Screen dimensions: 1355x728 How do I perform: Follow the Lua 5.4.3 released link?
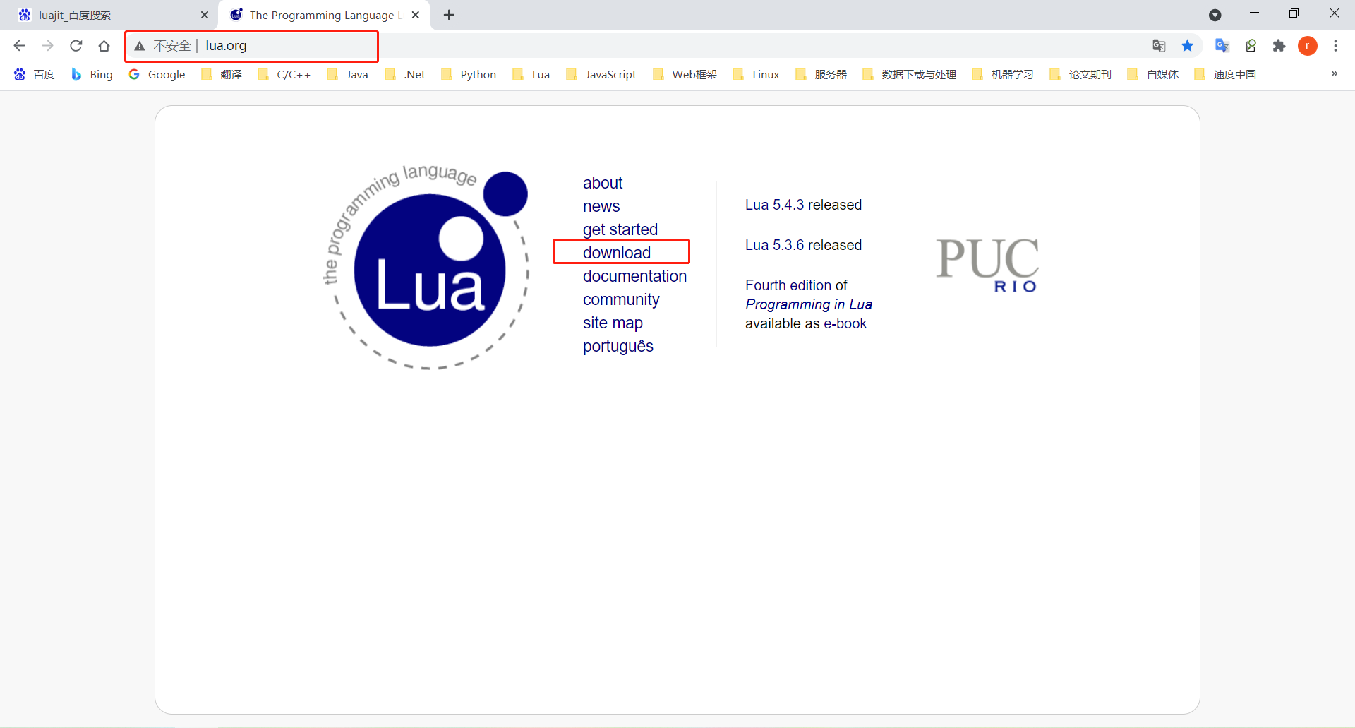[803, 205]
